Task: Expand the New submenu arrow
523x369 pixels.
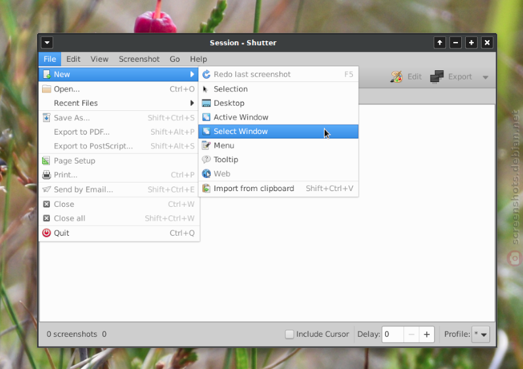Action: (192, 74)
